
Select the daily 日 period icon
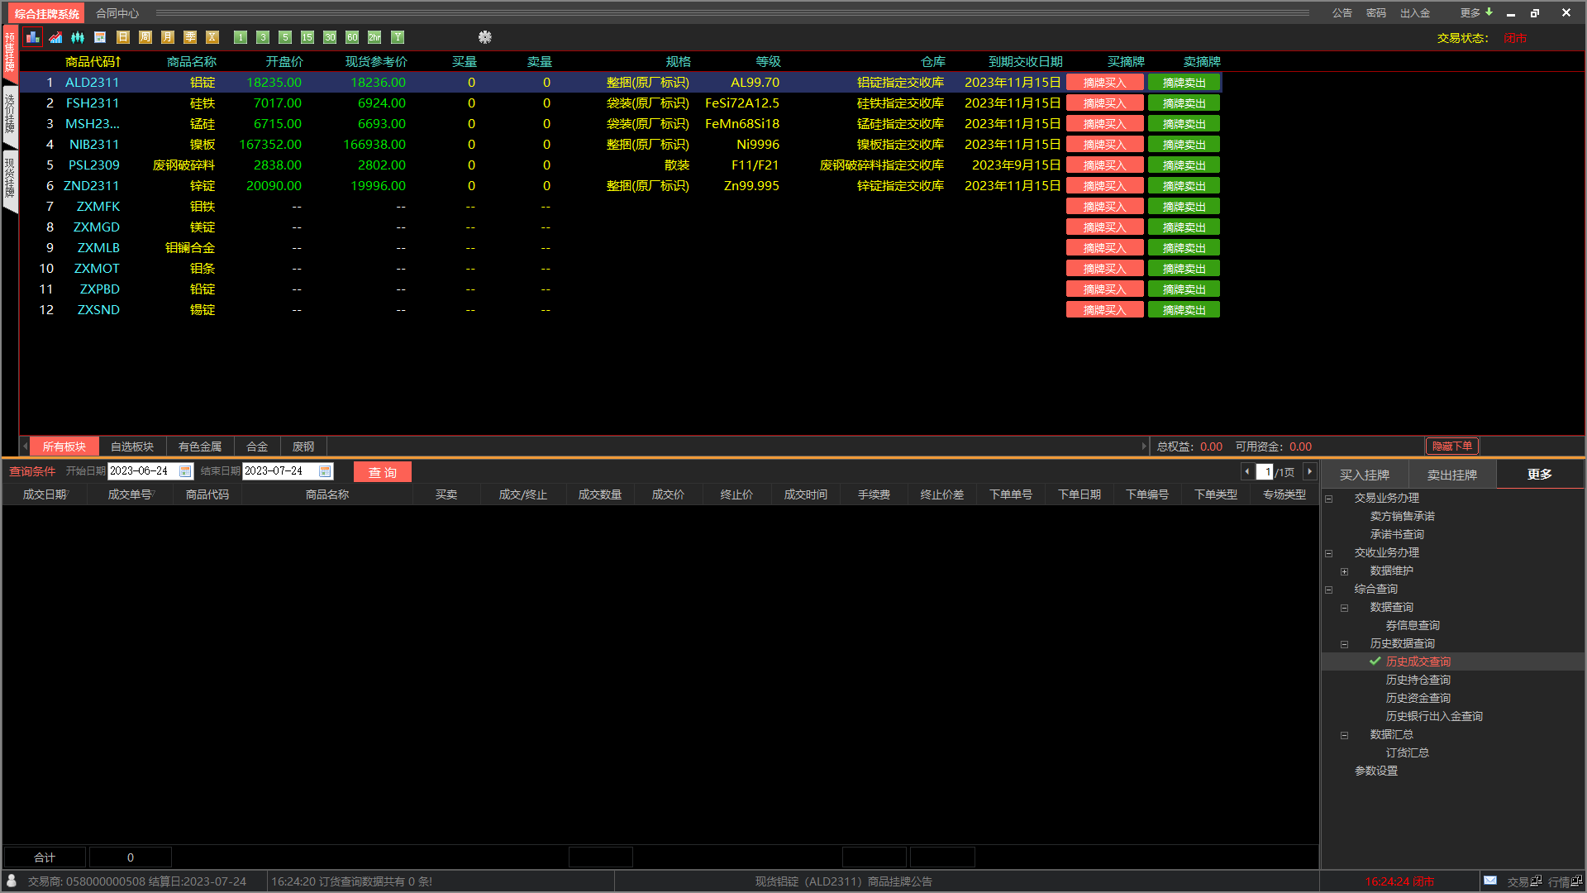point(123,37)
